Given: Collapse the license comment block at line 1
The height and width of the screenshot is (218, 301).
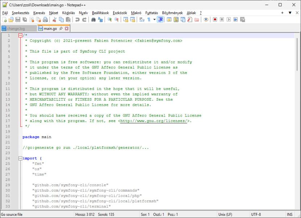Looking at the screenshot, I should (20, 35).
